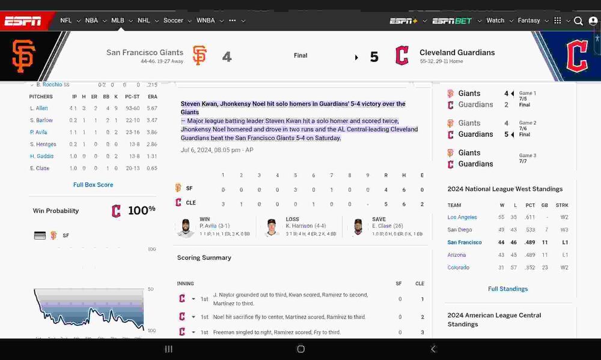
Task: Click Guardians logo in Game 2 series row
Action: point(451,134)
